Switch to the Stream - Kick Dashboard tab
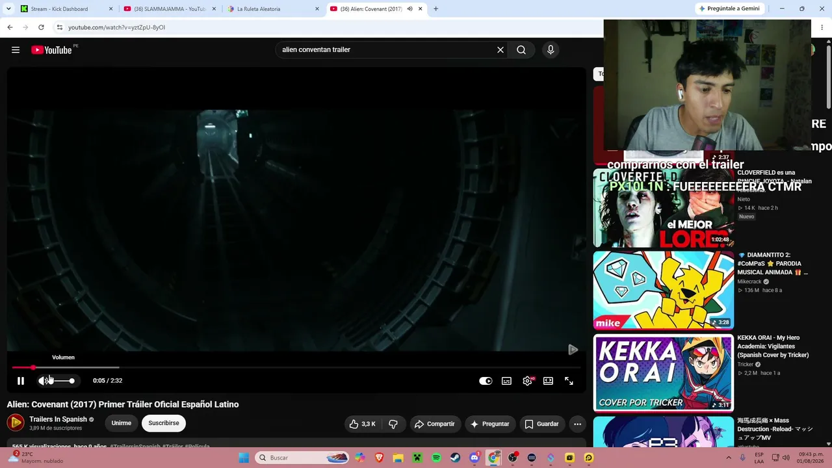 pyautogui.click(x=65, y=9)
